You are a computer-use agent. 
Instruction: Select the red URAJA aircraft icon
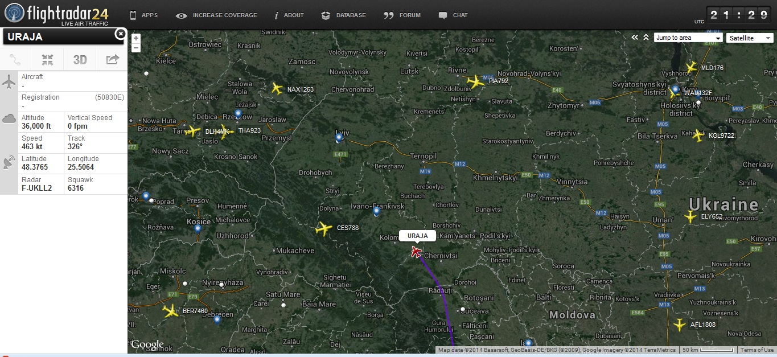point(417,252)
